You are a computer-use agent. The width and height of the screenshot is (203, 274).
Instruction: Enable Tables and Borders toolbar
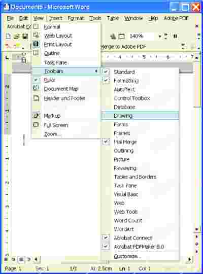pos(140,177)
